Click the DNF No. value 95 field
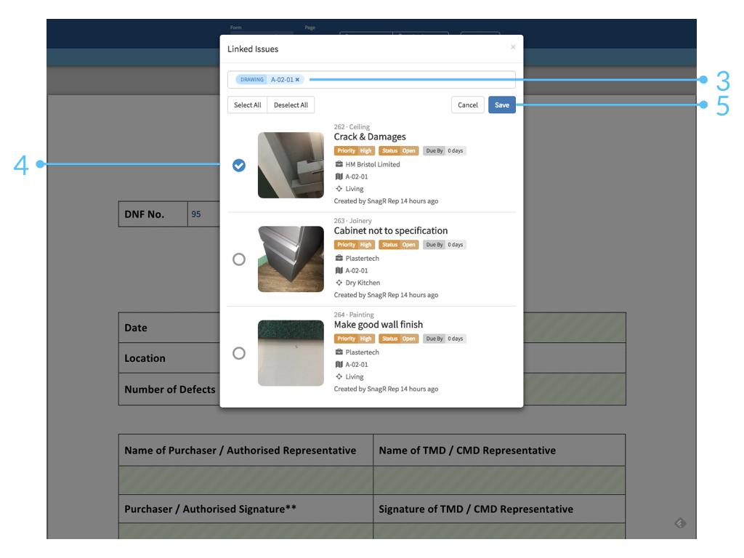 204,214
